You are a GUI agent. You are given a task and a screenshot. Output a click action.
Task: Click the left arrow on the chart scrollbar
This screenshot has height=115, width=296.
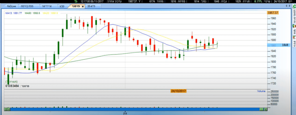(x=9, y=109)
